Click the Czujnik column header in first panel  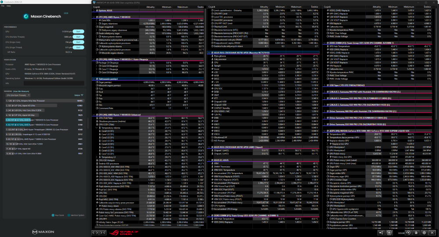[x=115, y=7]
